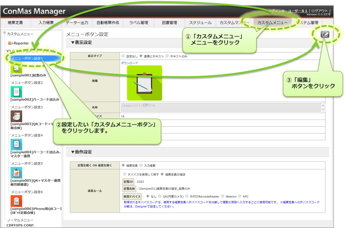Collapse the カスタムメニュー tree root

pos(4,33)
